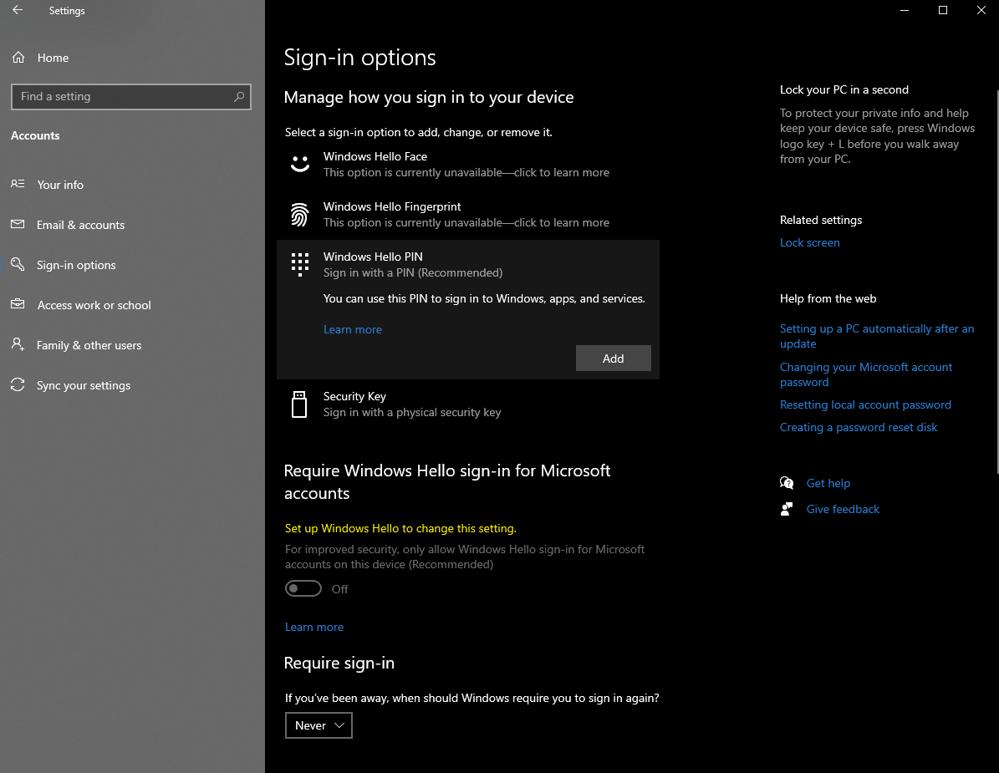Open the Require sign-in 'Never' dropdown
The width and height of the screenshot is (999, 773).
(x=319, y=725)
